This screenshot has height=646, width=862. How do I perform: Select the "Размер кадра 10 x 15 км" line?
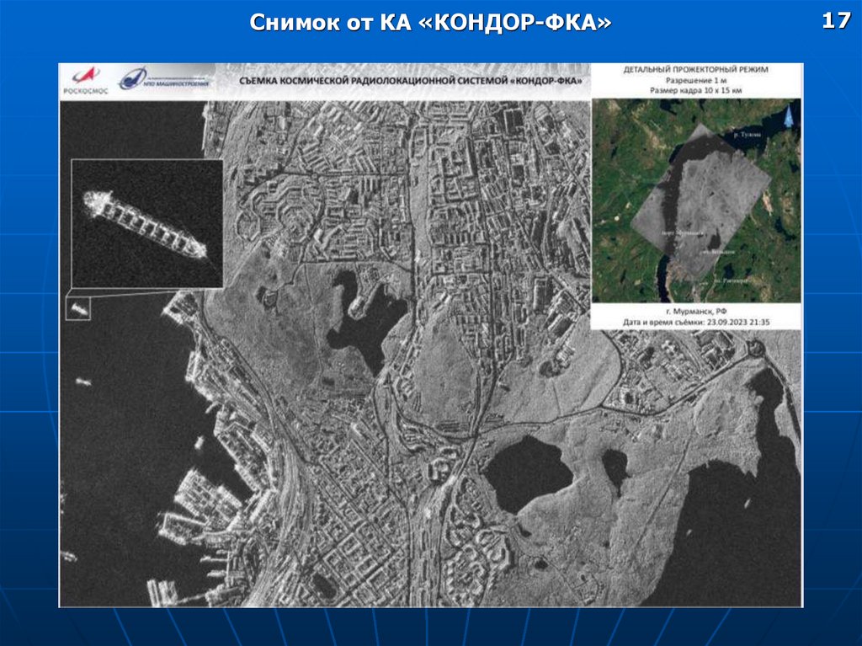696,90
